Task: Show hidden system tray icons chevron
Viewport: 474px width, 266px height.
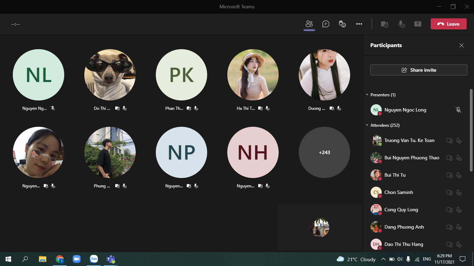Action: click(383, 259)
